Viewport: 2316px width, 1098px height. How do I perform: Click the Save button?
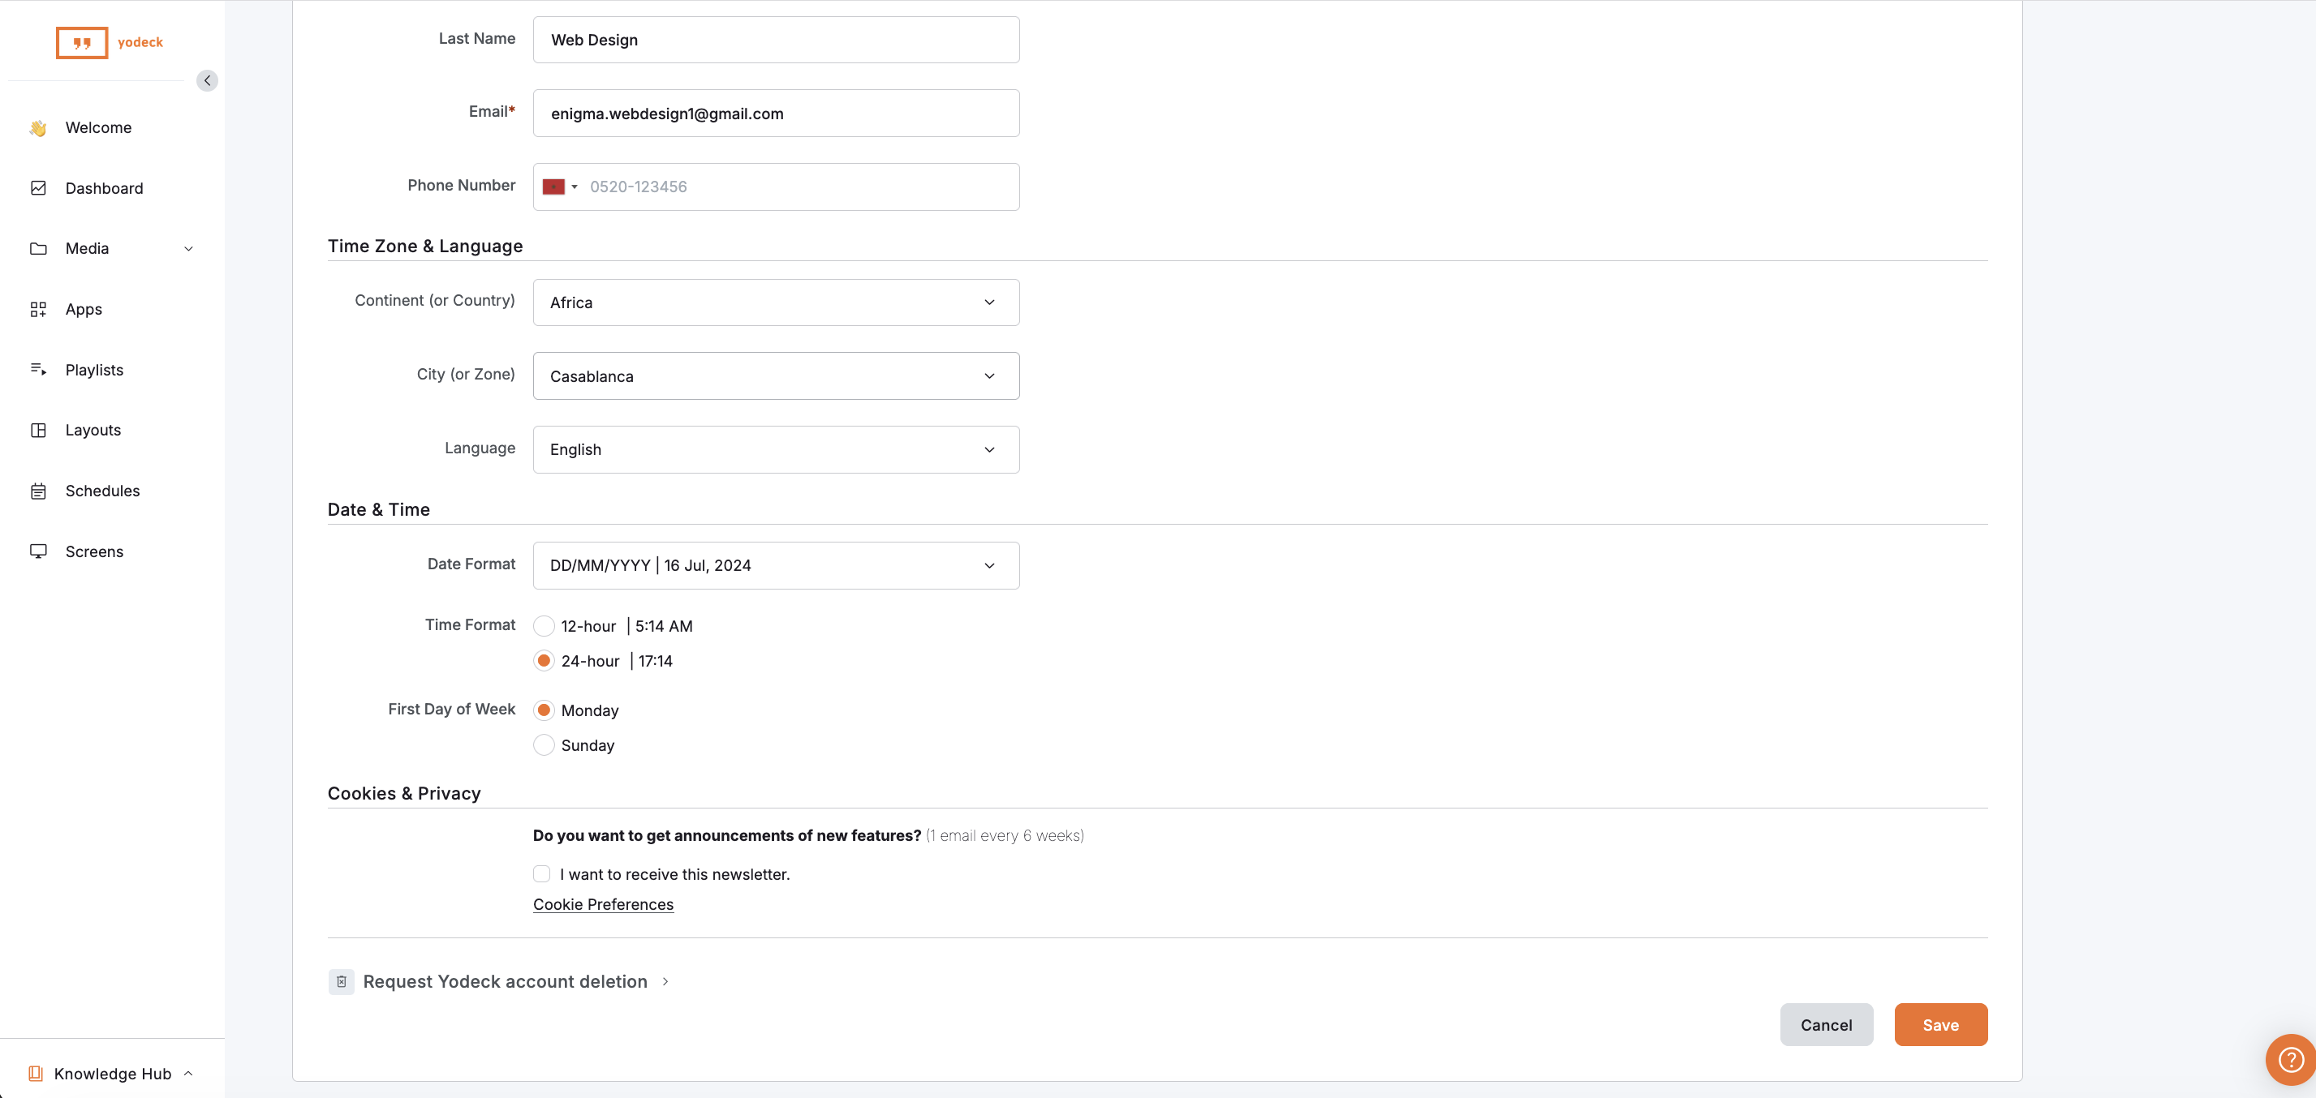(1940, 1025)
